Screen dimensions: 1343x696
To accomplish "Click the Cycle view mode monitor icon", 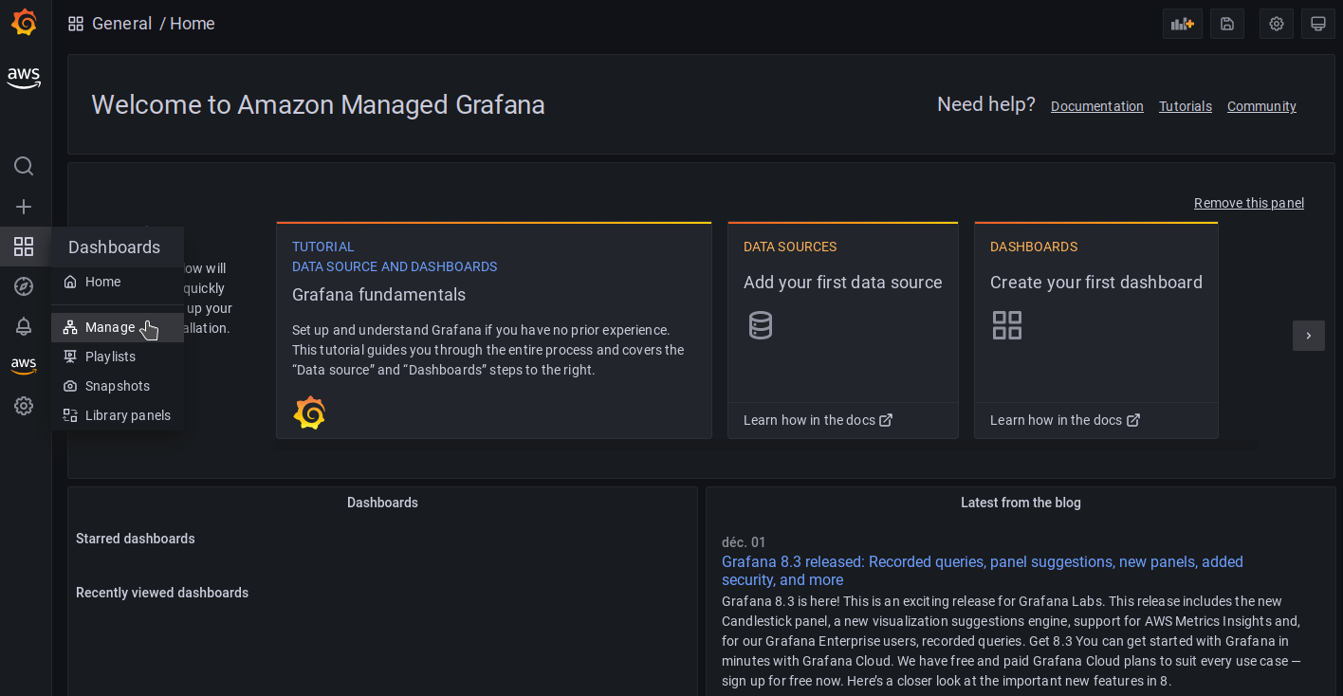I will click(1318, 24).
